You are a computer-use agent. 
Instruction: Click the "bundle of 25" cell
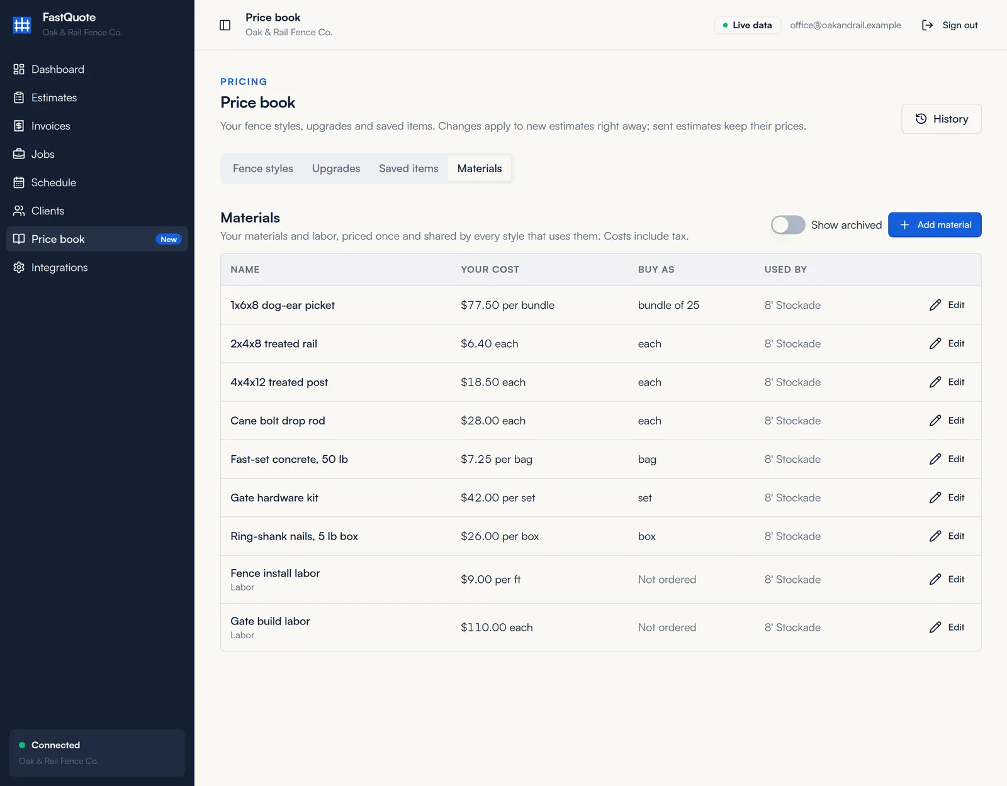[x=668, y=305]
